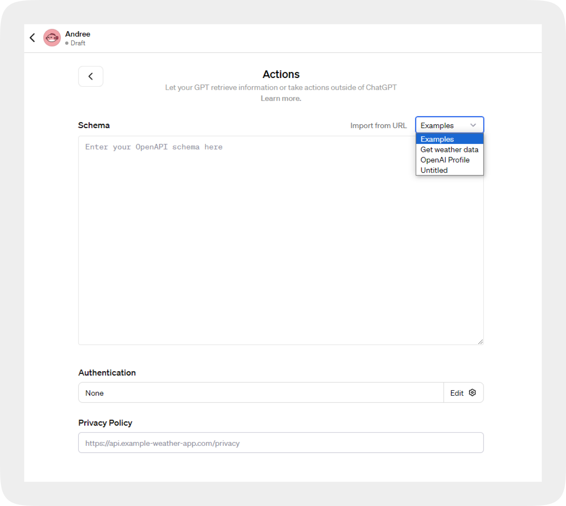Select the Get weather data example
The image size is (566, 506).
pyautogui.click(x=449, y=150)
